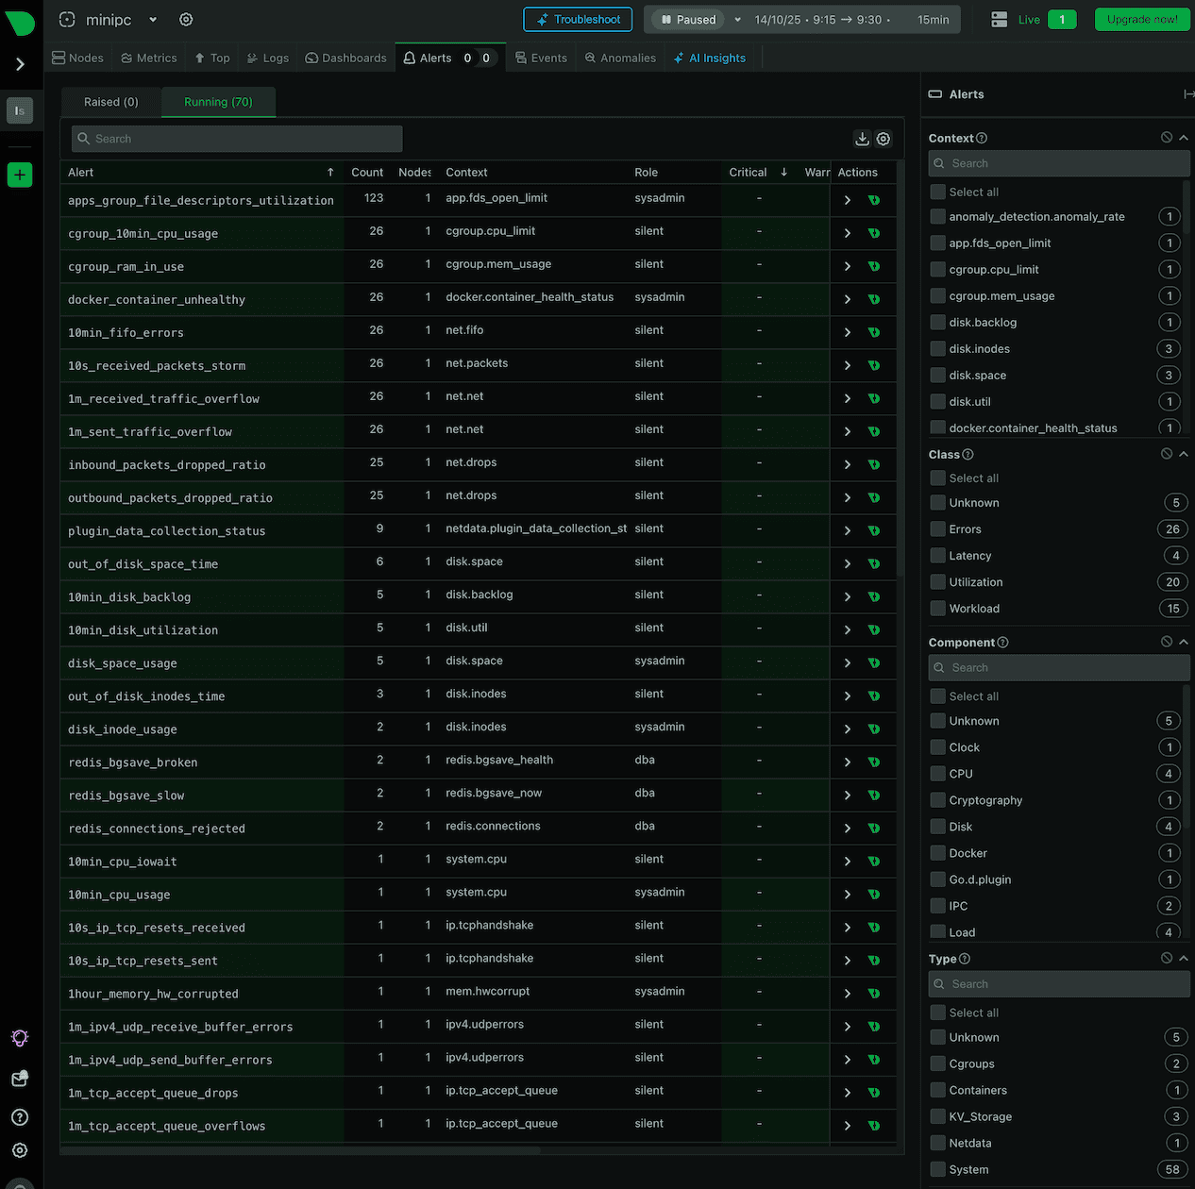Expand the cgroup_ram_in_use row chevron

click(x=847, y=266)
